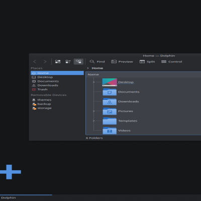Open Downloads in Places panel
The width and height of the screenshot is (201, 201).
pyautogui.click(x=57, y=85)
